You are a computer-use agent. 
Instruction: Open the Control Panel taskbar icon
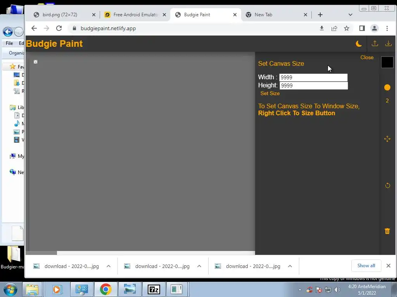[81, 289]
